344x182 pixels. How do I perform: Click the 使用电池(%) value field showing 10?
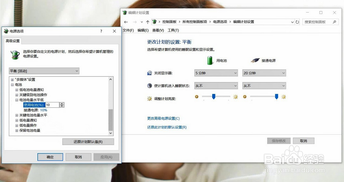click(x=52, y=105)
